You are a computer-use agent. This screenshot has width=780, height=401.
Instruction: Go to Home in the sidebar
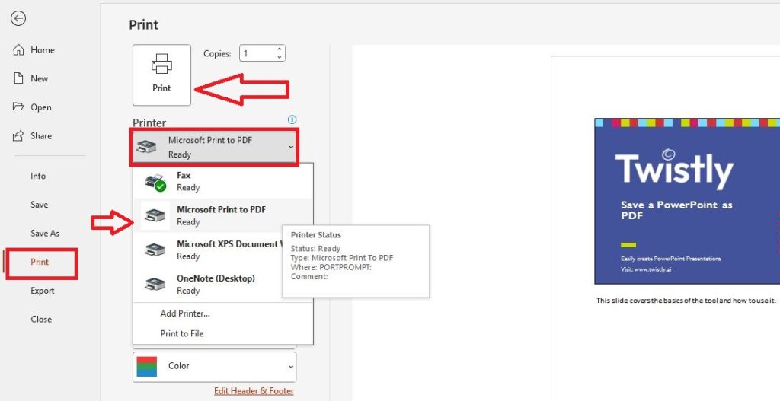(x=43, y=49)
